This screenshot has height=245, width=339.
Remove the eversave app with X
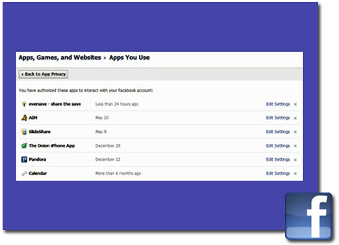295,104
